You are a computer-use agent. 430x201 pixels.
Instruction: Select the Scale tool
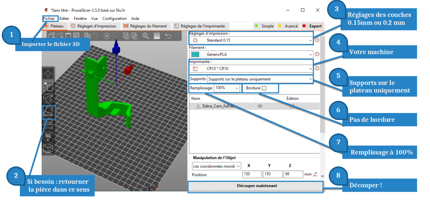point(48,86)
